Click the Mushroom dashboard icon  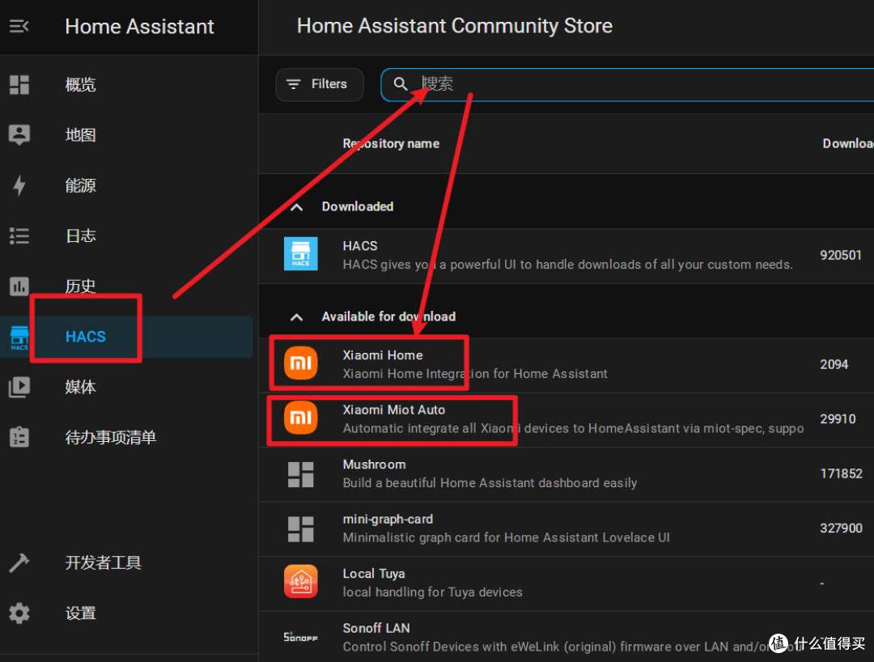pyautogui.click(x=301, y=474)
